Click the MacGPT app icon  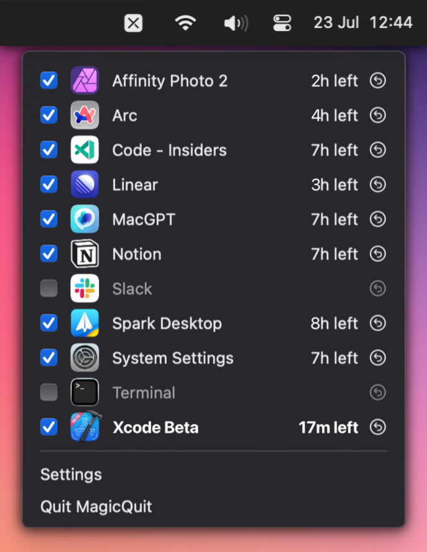(85, 219)
